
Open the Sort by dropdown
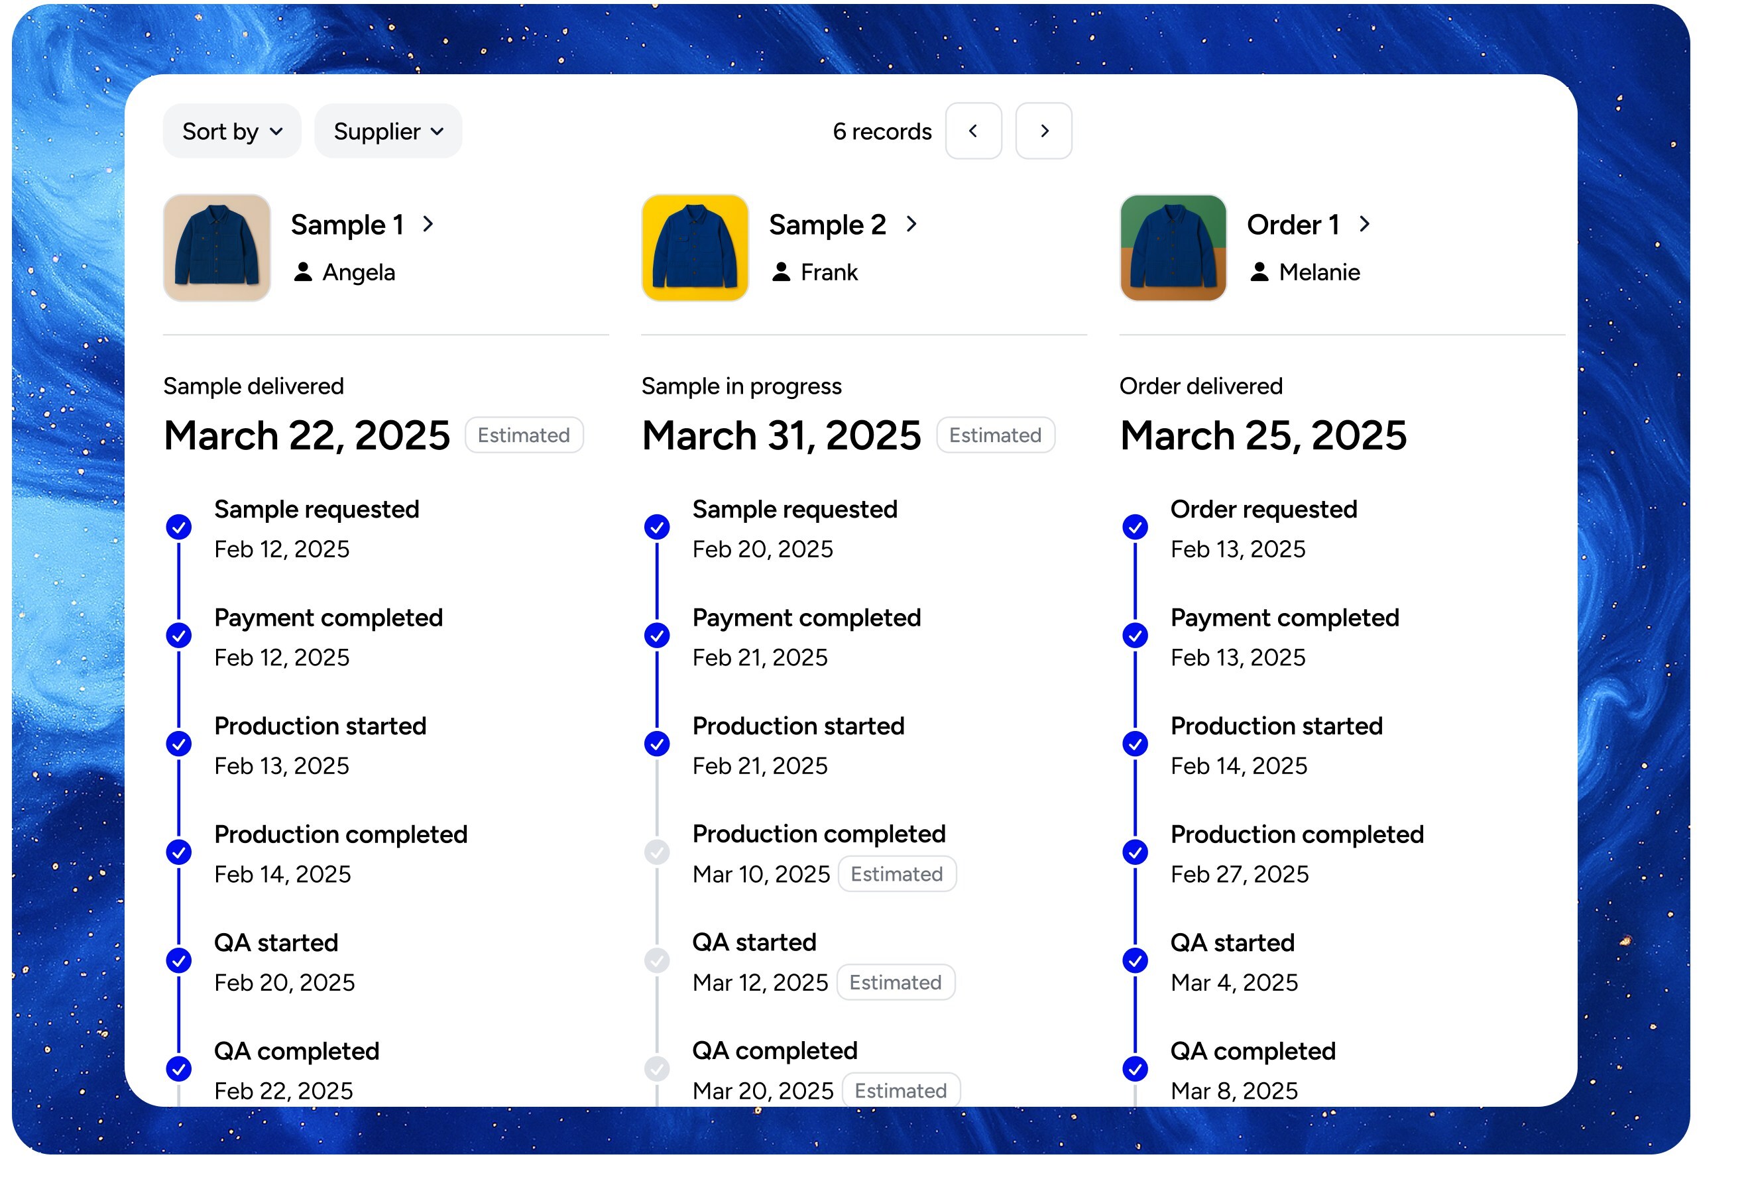(232, 132)
